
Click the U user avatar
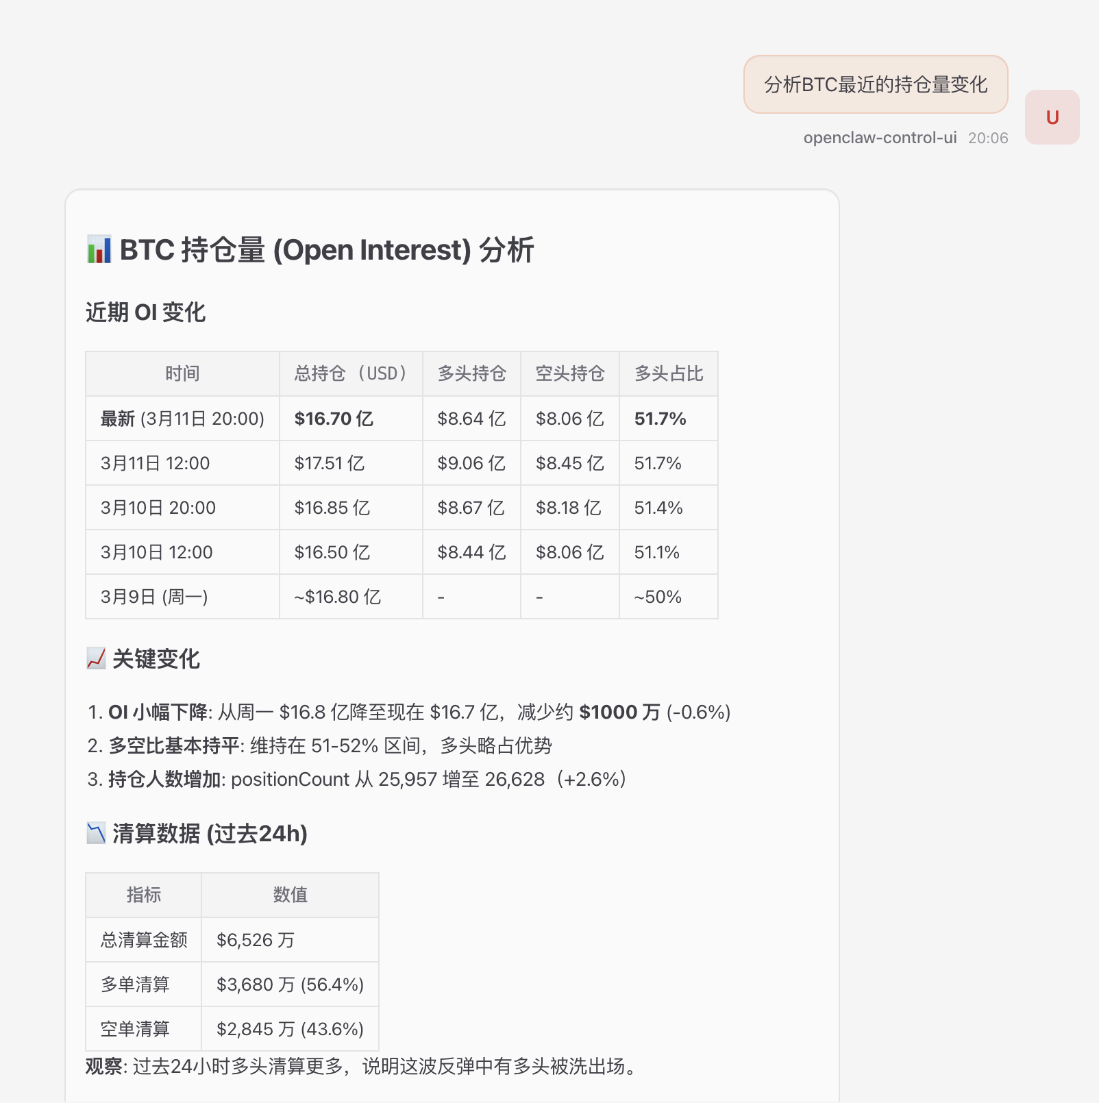(x=1052, y=116)
